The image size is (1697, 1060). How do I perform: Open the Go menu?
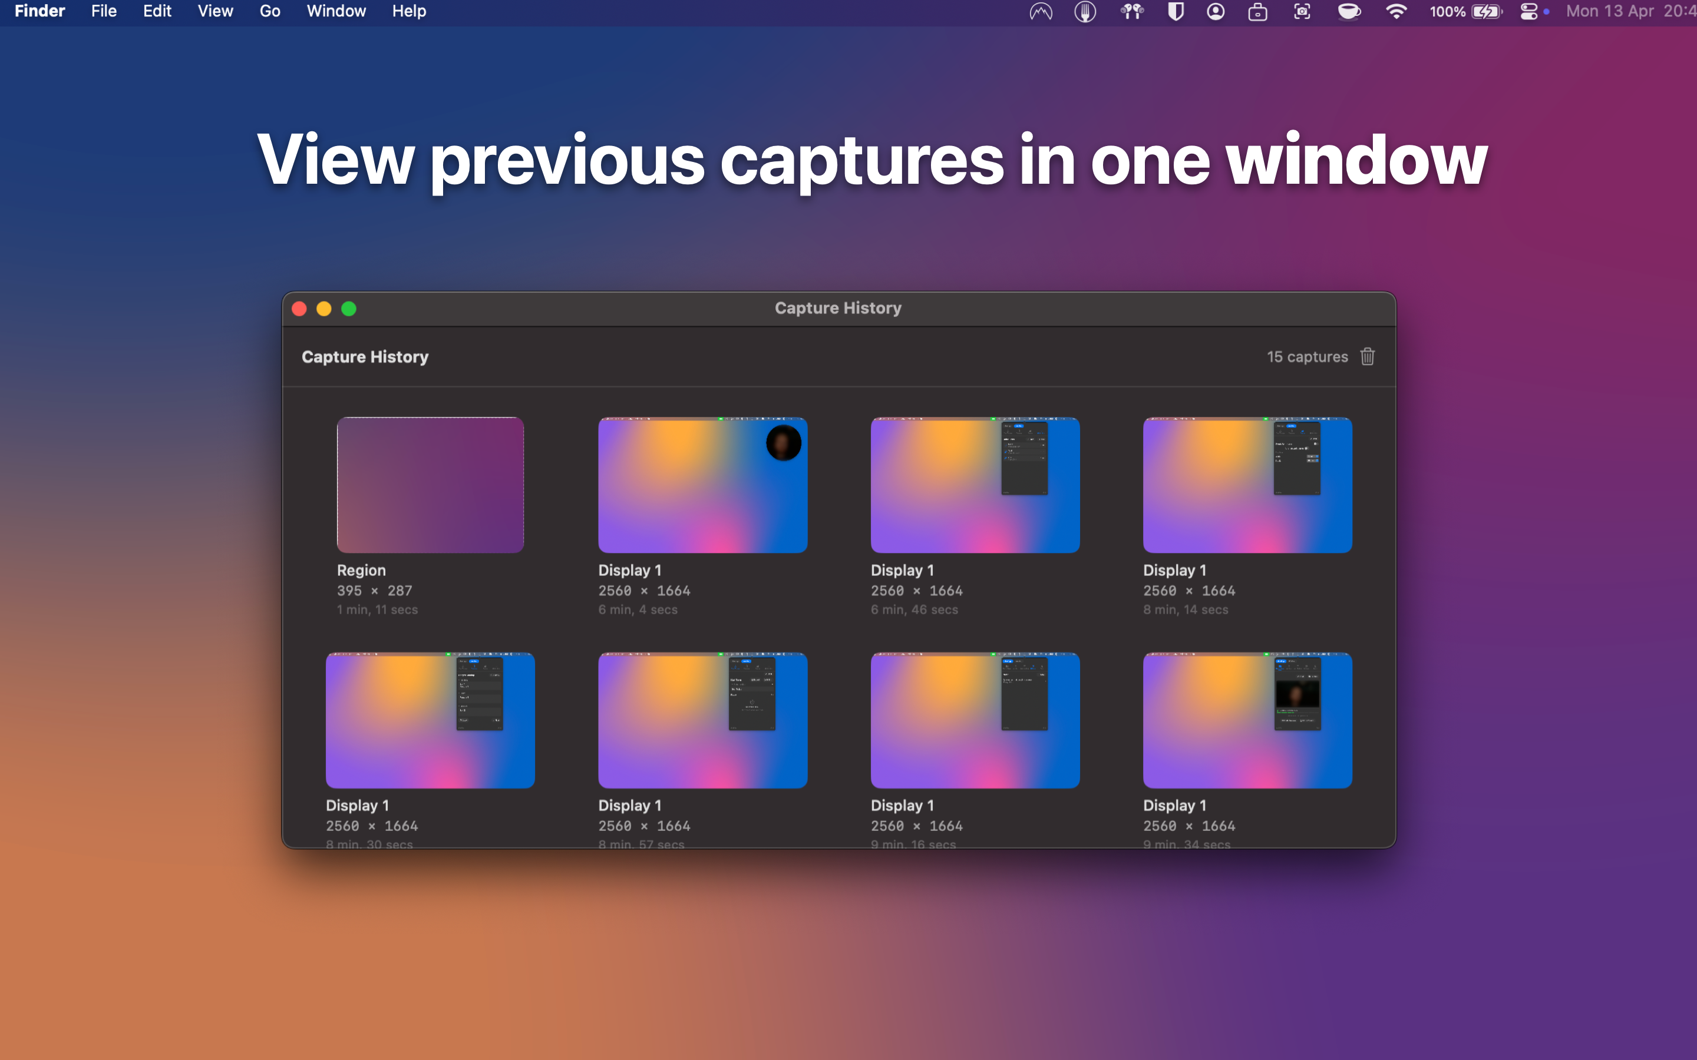pos(269,11)
